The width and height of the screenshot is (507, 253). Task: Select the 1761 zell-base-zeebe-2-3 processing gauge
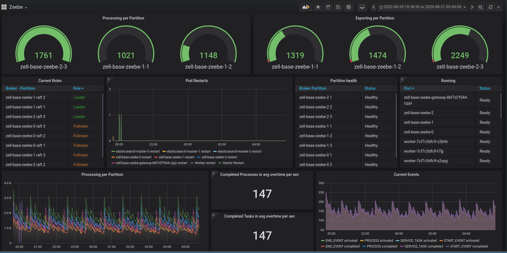(x=43, y=47)
